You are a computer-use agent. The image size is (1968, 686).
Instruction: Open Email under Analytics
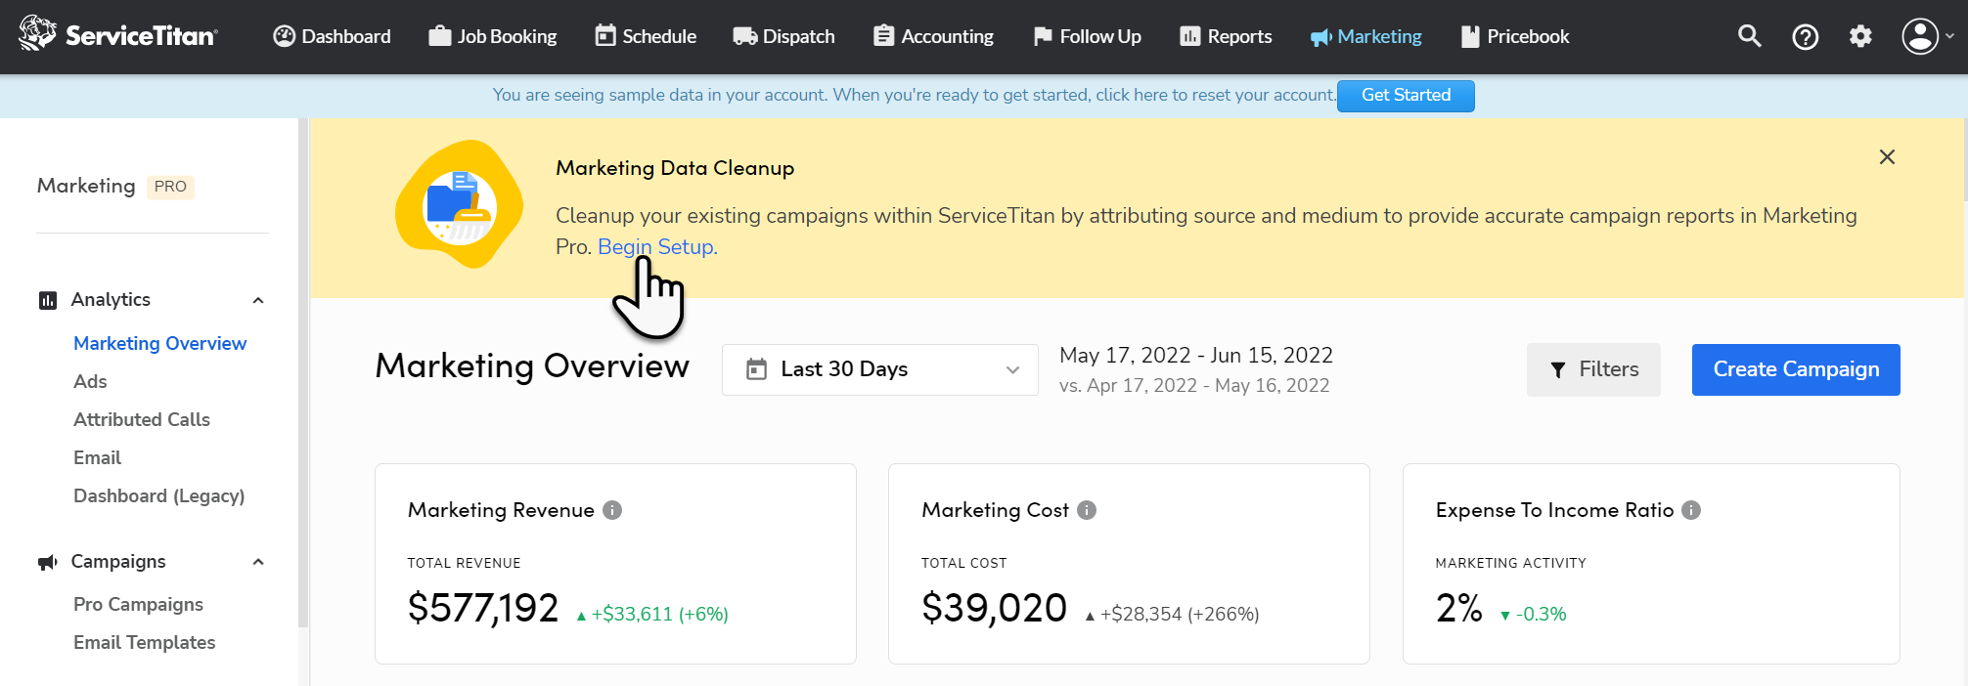[x=97, y=457]
